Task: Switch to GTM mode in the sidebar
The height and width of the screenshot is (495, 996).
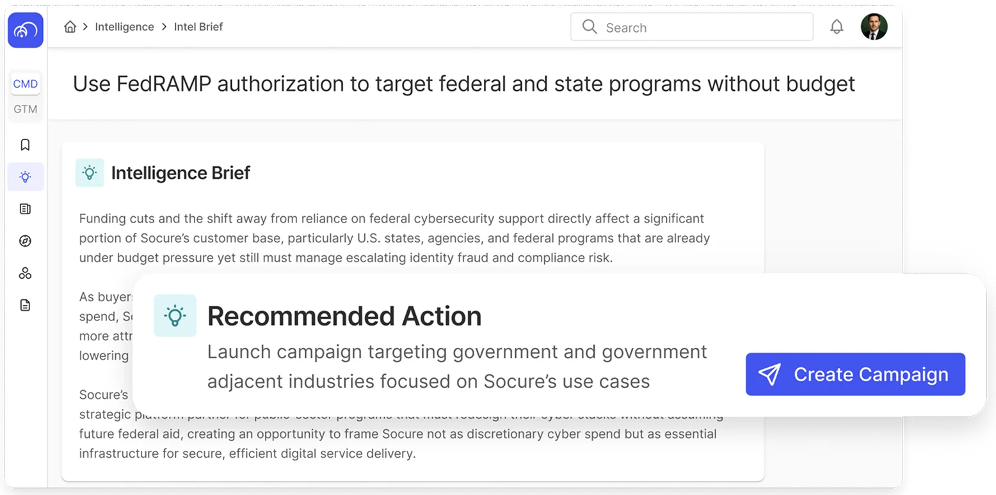Action: tap(25, 109)
